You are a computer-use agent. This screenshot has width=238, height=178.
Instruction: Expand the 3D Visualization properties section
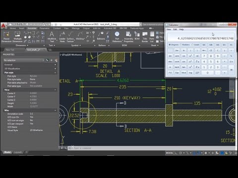tap(55, 69)
